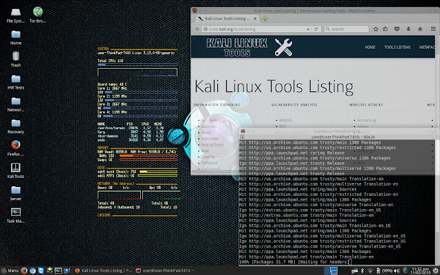This screenshot has width=440, height=275.
Task: Open the volume control tray icon
Action: tap(397, 270)
